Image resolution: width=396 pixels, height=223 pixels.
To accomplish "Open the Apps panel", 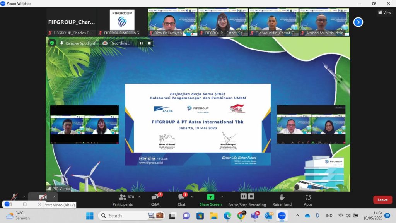I will click(308, 199).
